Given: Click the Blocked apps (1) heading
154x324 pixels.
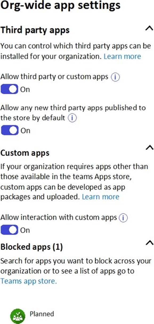Looking at the screenshot, I should pos(32,247).
